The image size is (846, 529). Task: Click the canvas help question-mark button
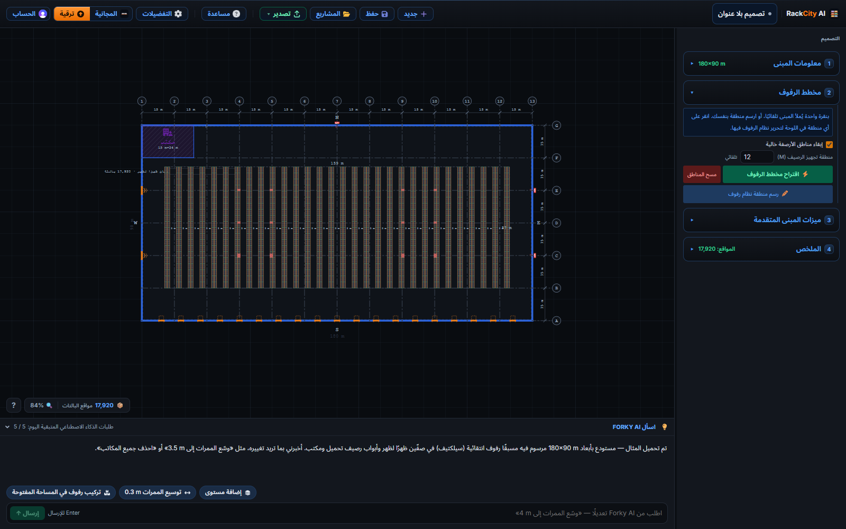[x=14, y=405]
